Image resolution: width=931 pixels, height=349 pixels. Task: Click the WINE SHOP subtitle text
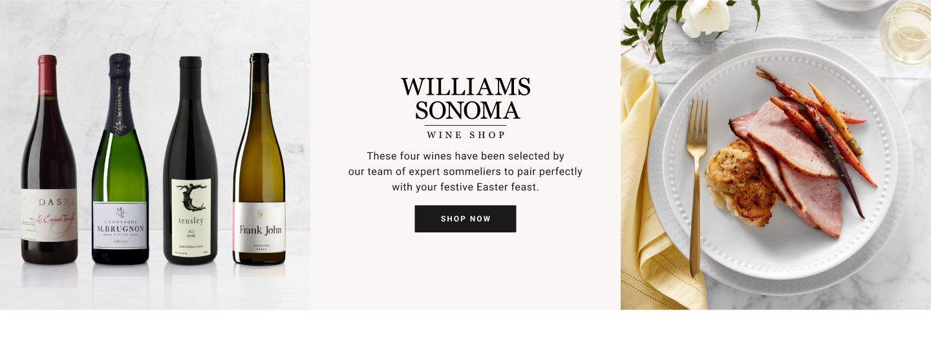click(465, 135)
